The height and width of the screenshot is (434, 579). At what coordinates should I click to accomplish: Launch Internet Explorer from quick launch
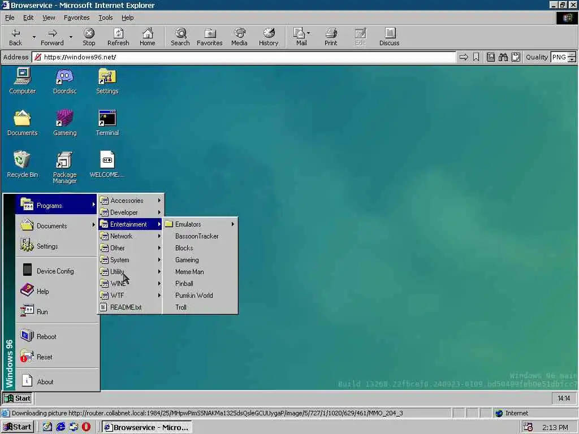(61, 427)
